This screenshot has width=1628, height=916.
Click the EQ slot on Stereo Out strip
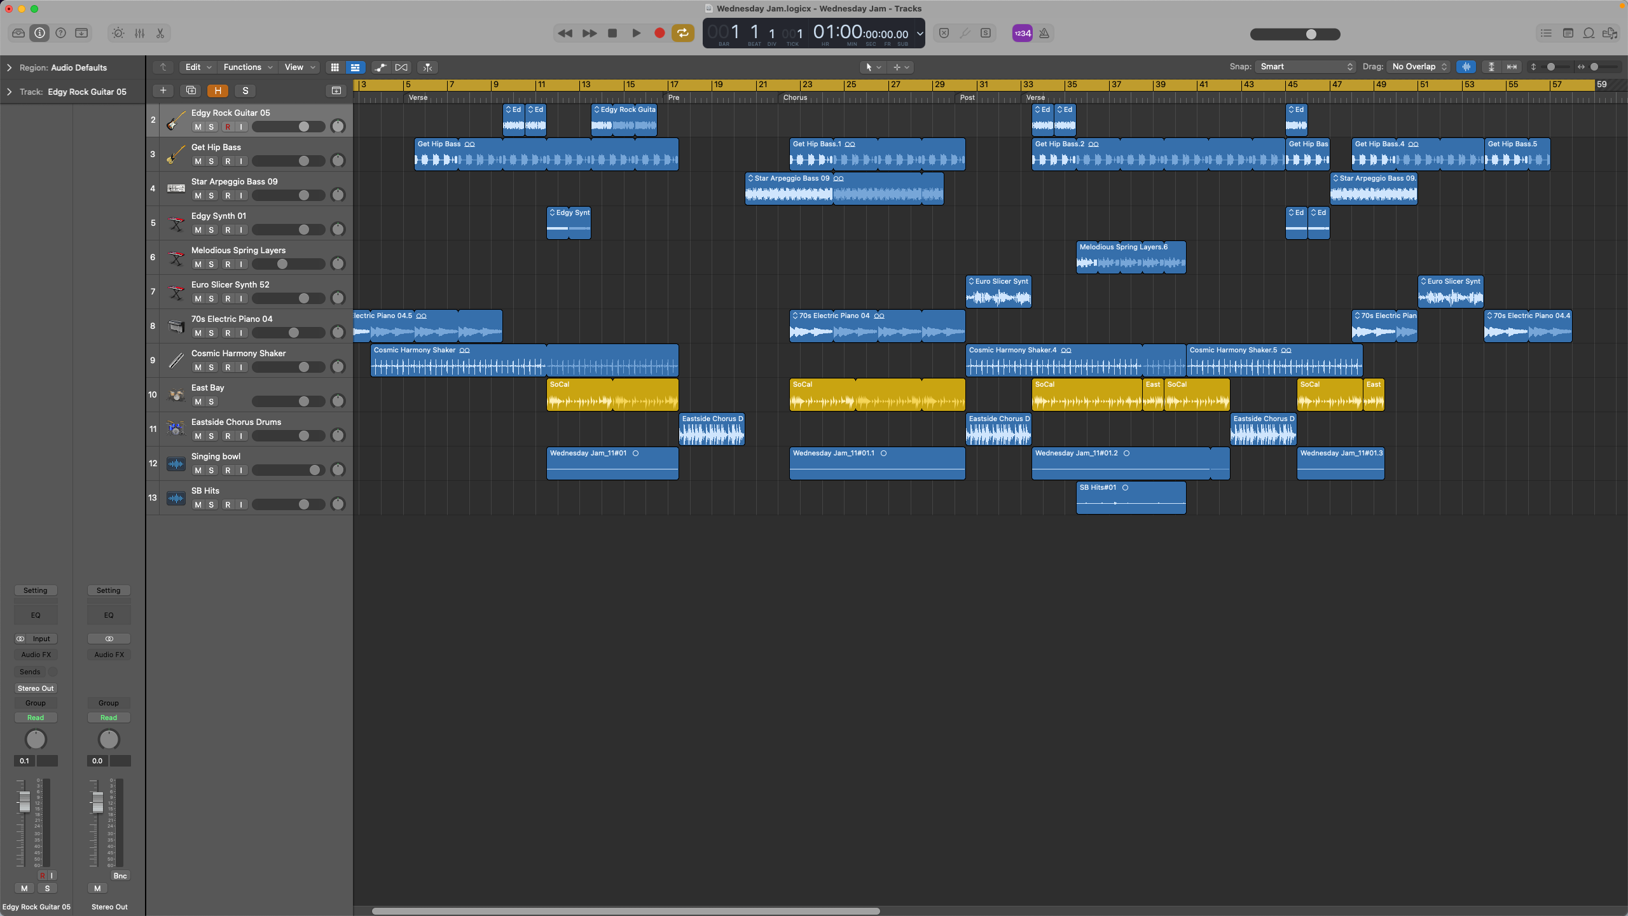109,615
